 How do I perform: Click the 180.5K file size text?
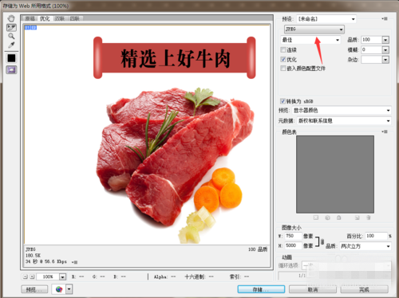click(33, 255)
